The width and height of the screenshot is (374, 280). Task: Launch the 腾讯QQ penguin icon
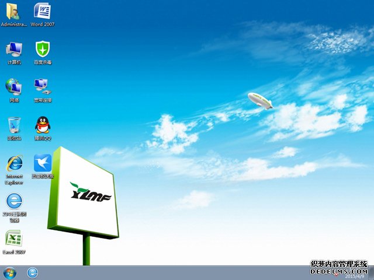coord(43,125)
